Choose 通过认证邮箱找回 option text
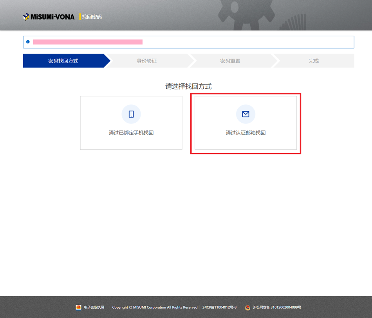 [246, 133]
